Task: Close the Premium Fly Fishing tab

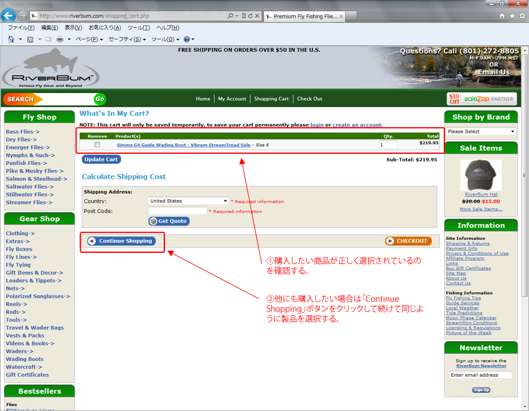Action: click(x=342, y=16)
